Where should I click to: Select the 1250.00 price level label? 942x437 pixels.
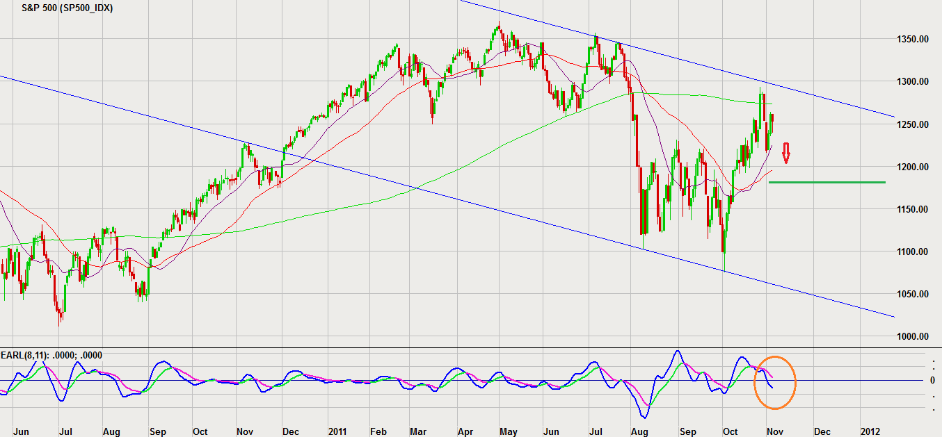click(911, 124)
